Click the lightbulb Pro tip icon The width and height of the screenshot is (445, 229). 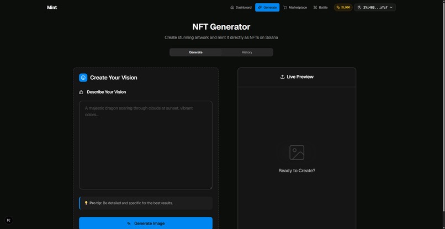[x=86, y=203]
